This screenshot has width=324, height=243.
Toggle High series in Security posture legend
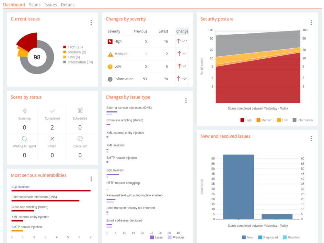pos(246,120)
